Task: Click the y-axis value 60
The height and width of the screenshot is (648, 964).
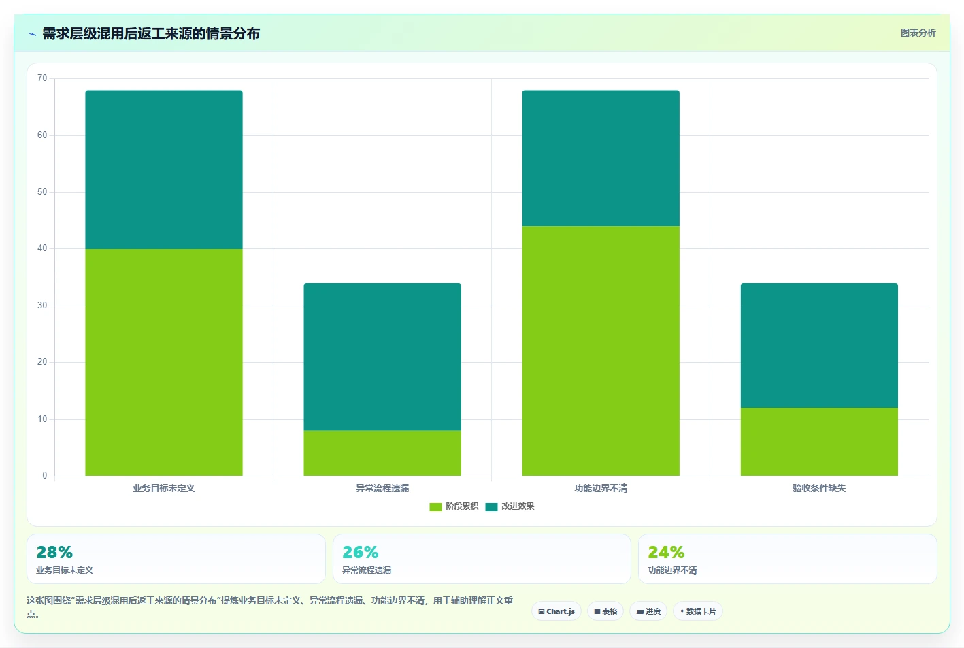Action: pos(42,135)
